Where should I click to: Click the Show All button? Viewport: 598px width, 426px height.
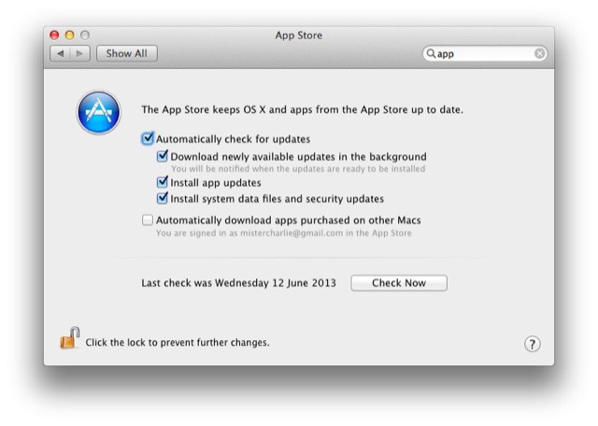point(126,54)
